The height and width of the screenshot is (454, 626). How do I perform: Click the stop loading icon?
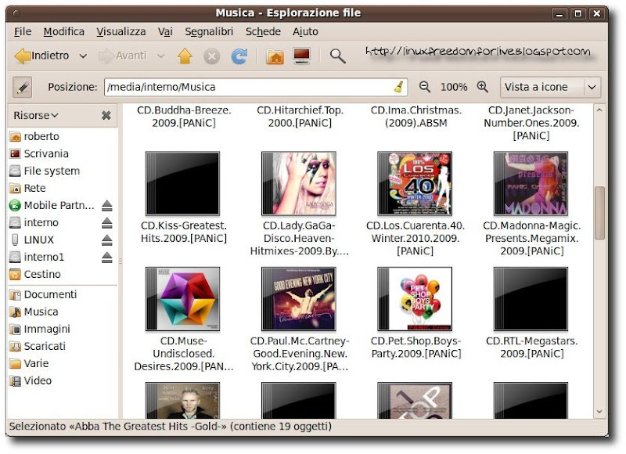212,56
